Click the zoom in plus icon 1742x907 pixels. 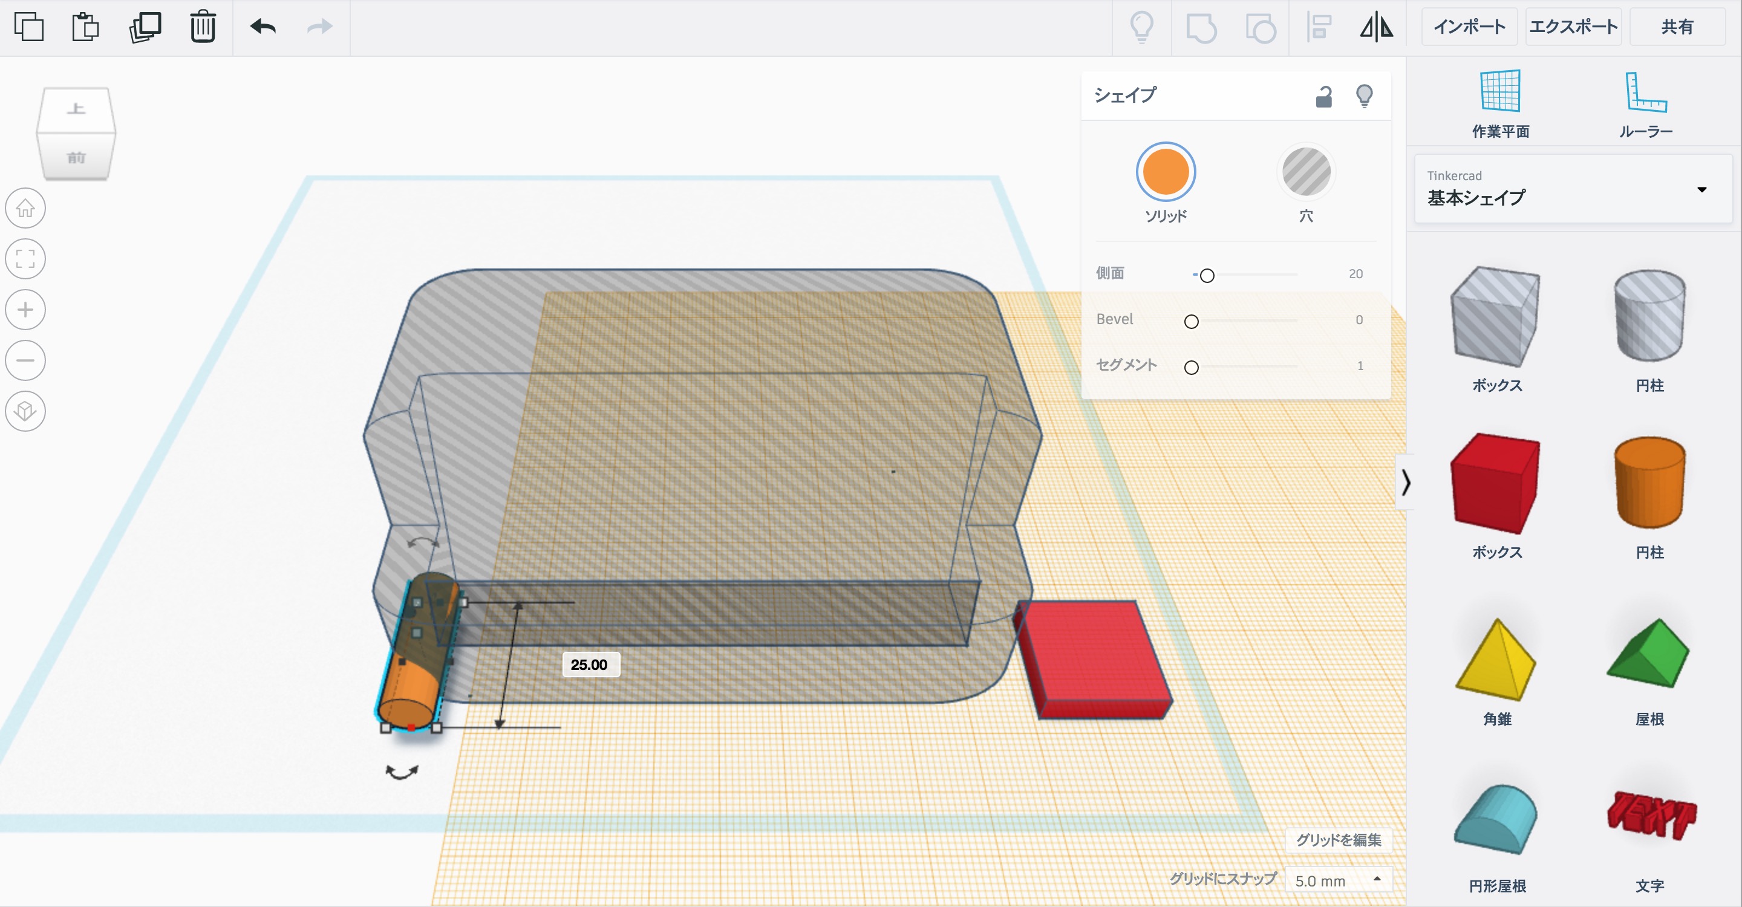[25, 310]
